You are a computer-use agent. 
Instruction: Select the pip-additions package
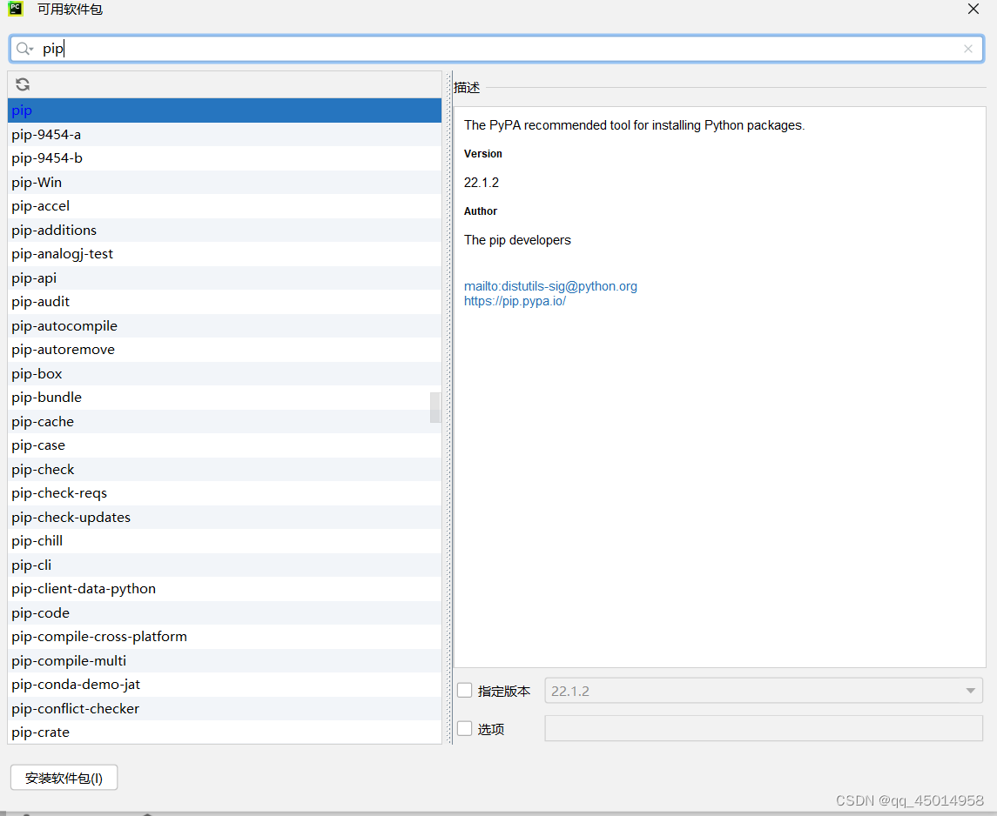(x=225, y=230)
